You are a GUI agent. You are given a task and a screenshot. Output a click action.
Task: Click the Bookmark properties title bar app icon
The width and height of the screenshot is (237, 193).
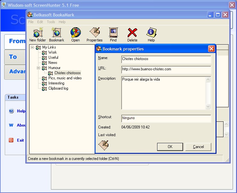(99, 49)
